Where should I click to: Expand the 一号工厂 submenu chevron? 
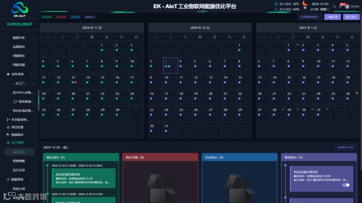pos(32,83)
